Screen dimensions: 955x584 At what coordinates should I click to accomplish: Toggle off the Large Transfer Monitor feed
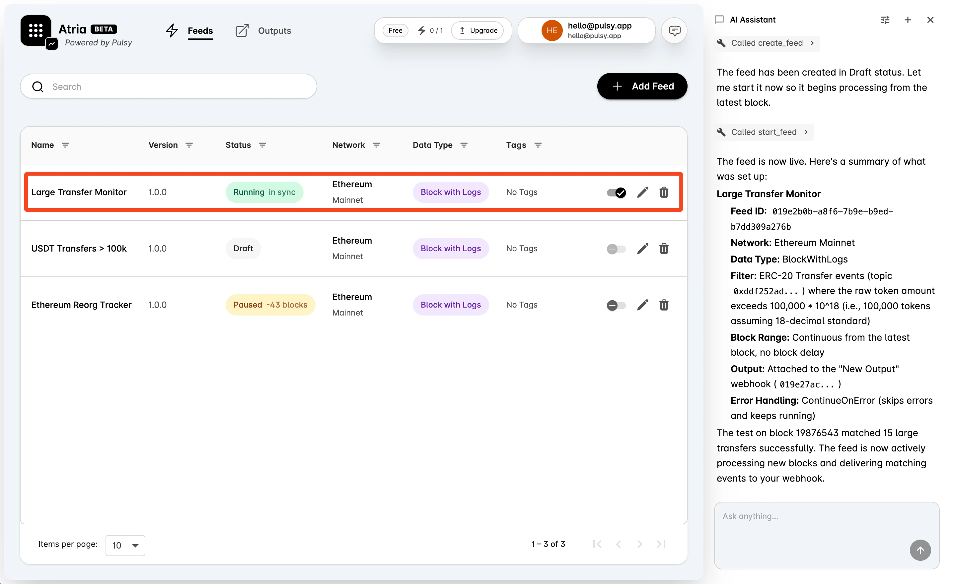click(616, 192)
